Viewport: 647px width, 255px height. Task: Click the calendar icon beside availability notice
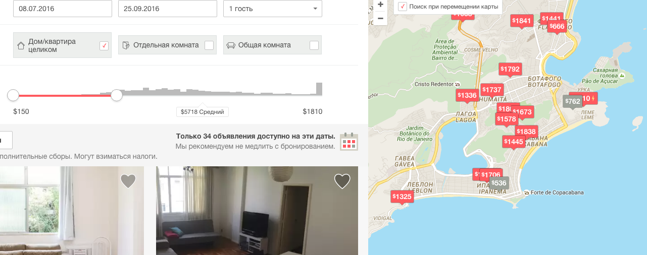pyautogui.click(x=349, y=142)
